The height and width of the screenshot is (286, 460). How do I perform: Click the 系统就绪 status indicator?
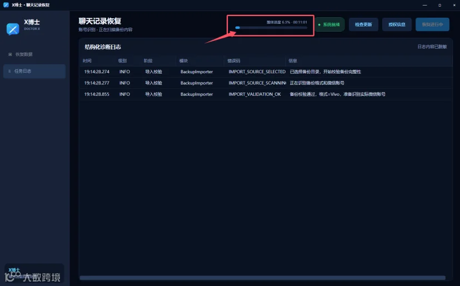coord(329,24)
